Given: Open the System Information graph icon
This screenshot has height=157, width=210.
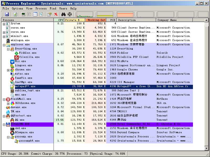Looking at the screenshot, I should (x=23, y=14).
